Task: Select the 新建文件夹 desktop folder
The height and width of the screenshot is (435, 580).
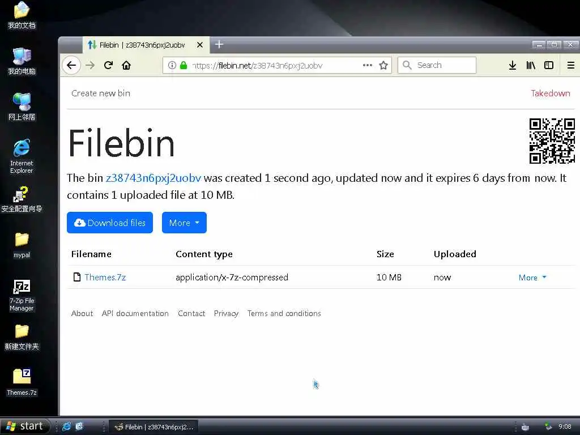Action: pyautogui.click(x=22, y=337)
